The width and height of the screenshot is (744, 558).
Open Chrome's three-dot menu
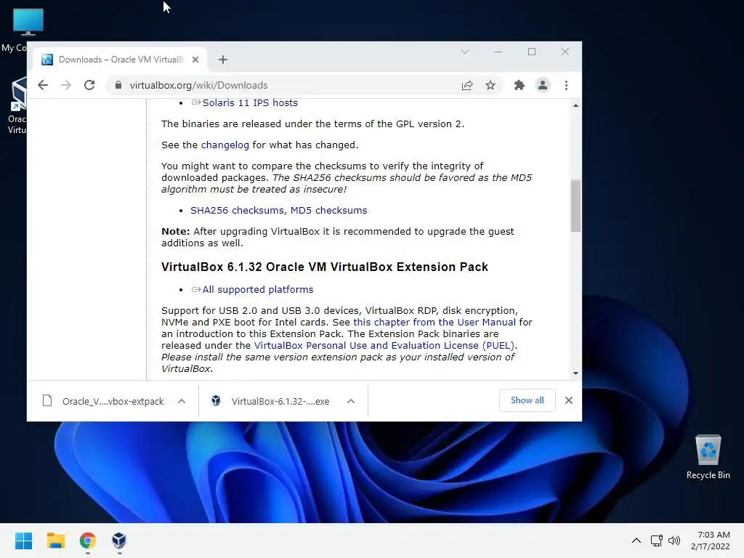[x=566, y=85]
